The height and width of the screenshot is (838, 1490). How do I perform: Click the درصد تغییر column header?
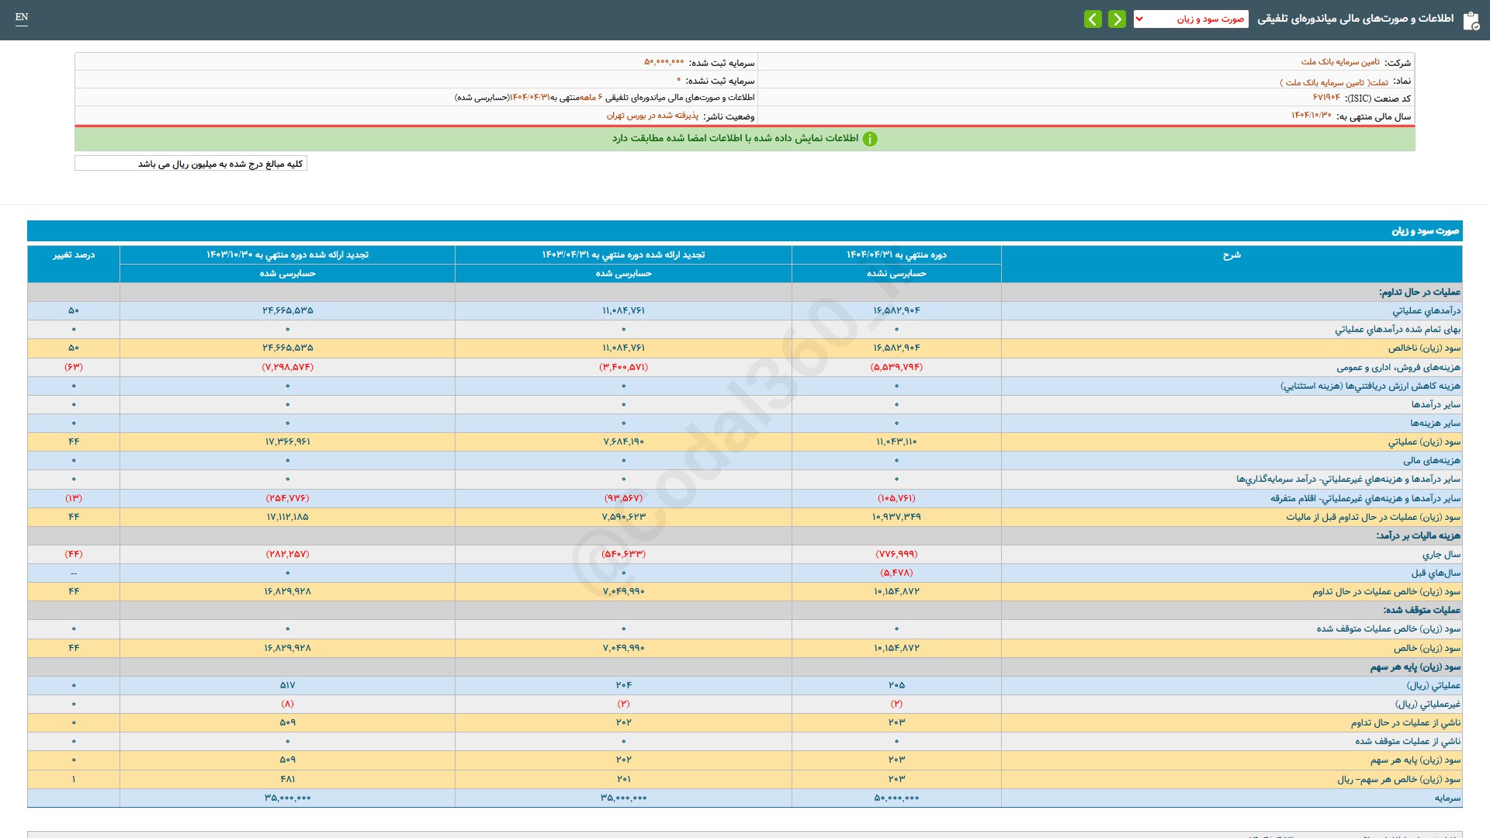coord(74,255)
